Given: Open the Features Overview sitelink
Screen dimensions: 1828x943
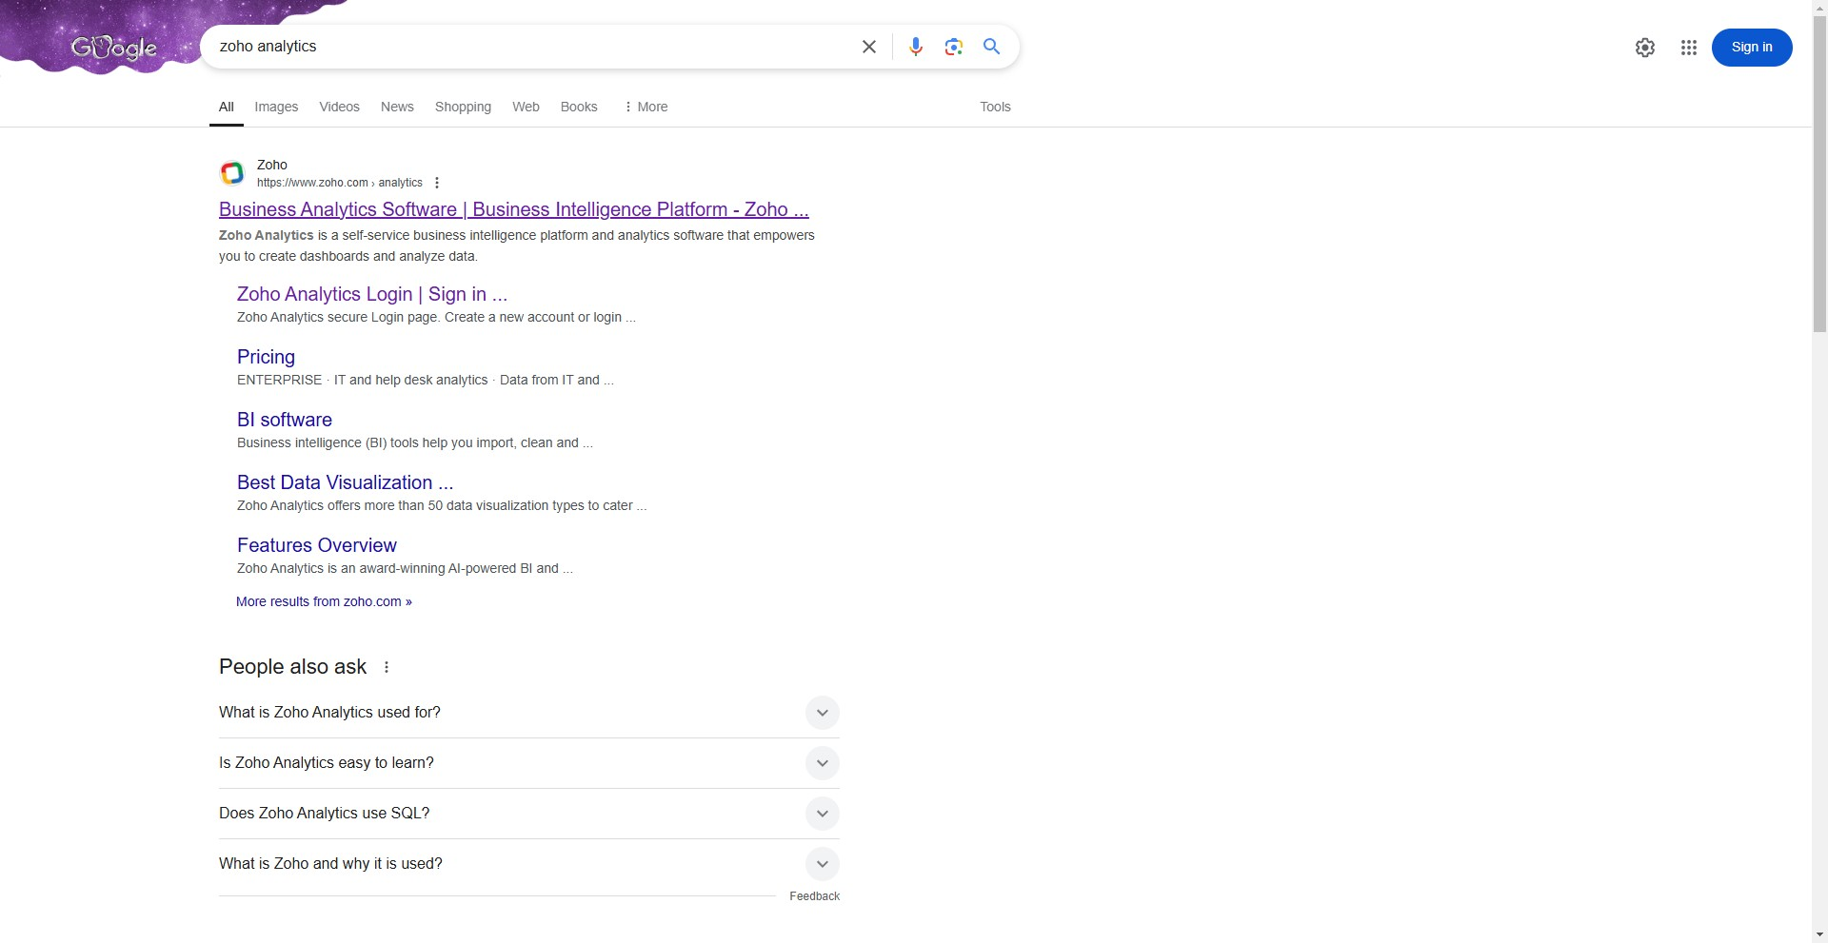Looking at the screenshot, I should [316, 545].
